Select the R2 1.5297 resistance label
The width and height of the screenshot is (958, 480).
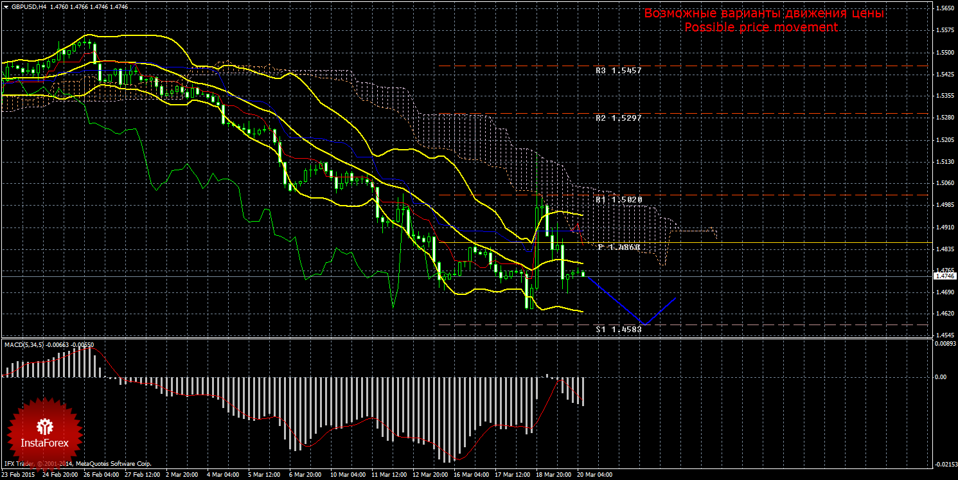618,118
